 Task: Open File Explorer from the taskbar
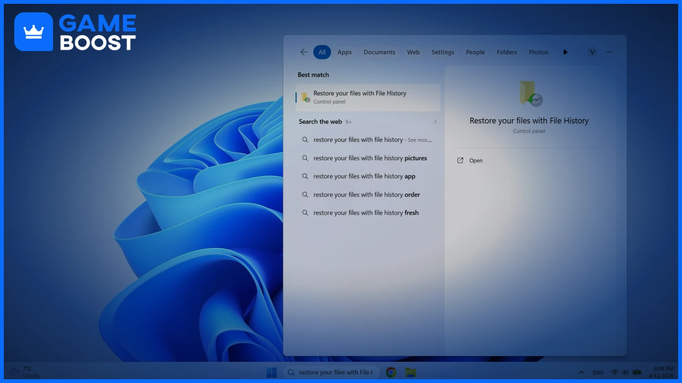click(409, 372)
